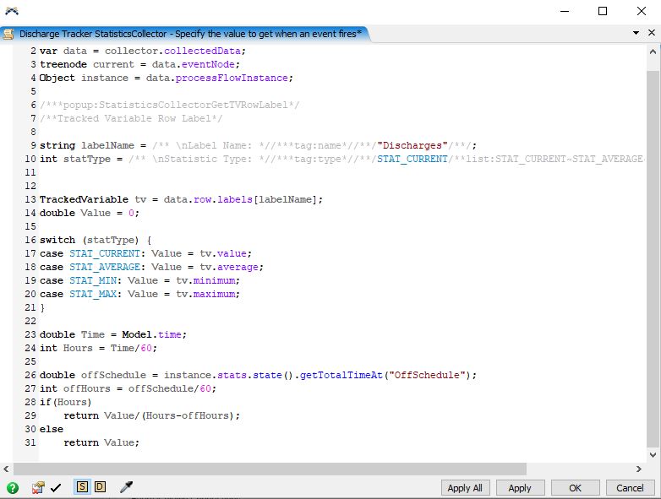Screen dimensions: 661x499
Task: Toggle the D mode button
Action: pyautogui.click(x=100, y=487)
